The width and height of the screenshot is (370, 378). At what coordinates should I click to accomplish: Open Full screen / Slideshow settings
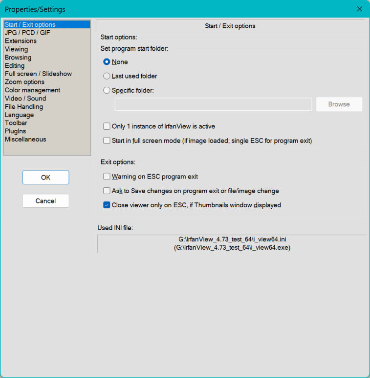[x=38, y=74]
